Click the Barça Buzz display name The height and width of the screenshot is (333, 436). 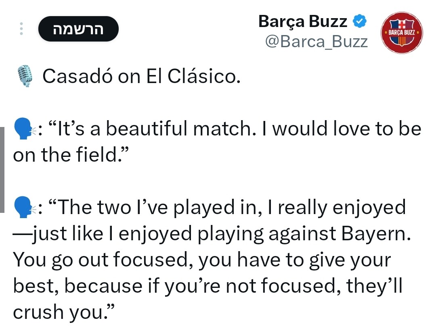pyautogui.click(x=302, y=21)
